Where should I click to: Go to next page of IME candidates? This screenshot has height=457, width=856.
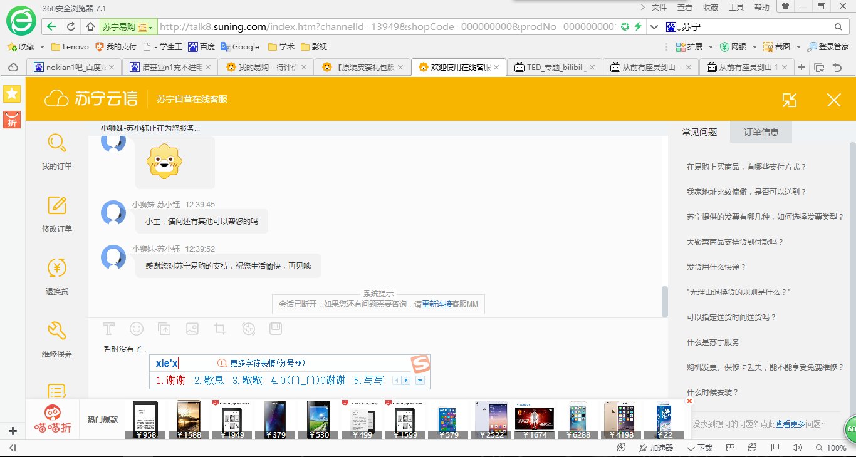click(x=406, y=380)
